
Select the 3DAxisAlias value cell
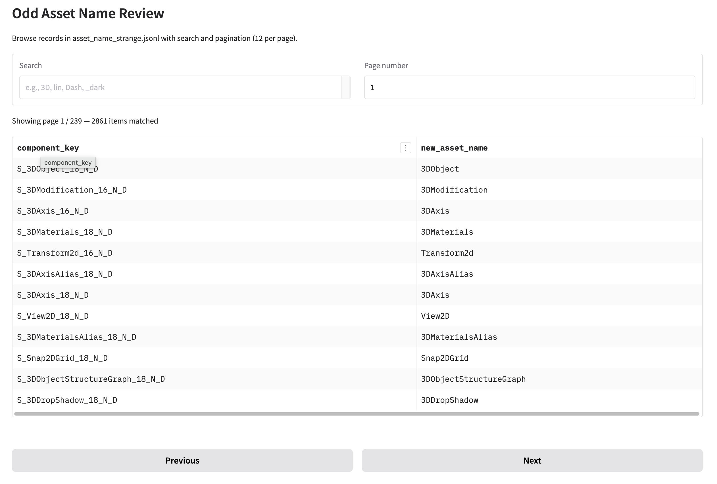click(x=447, y=274)
